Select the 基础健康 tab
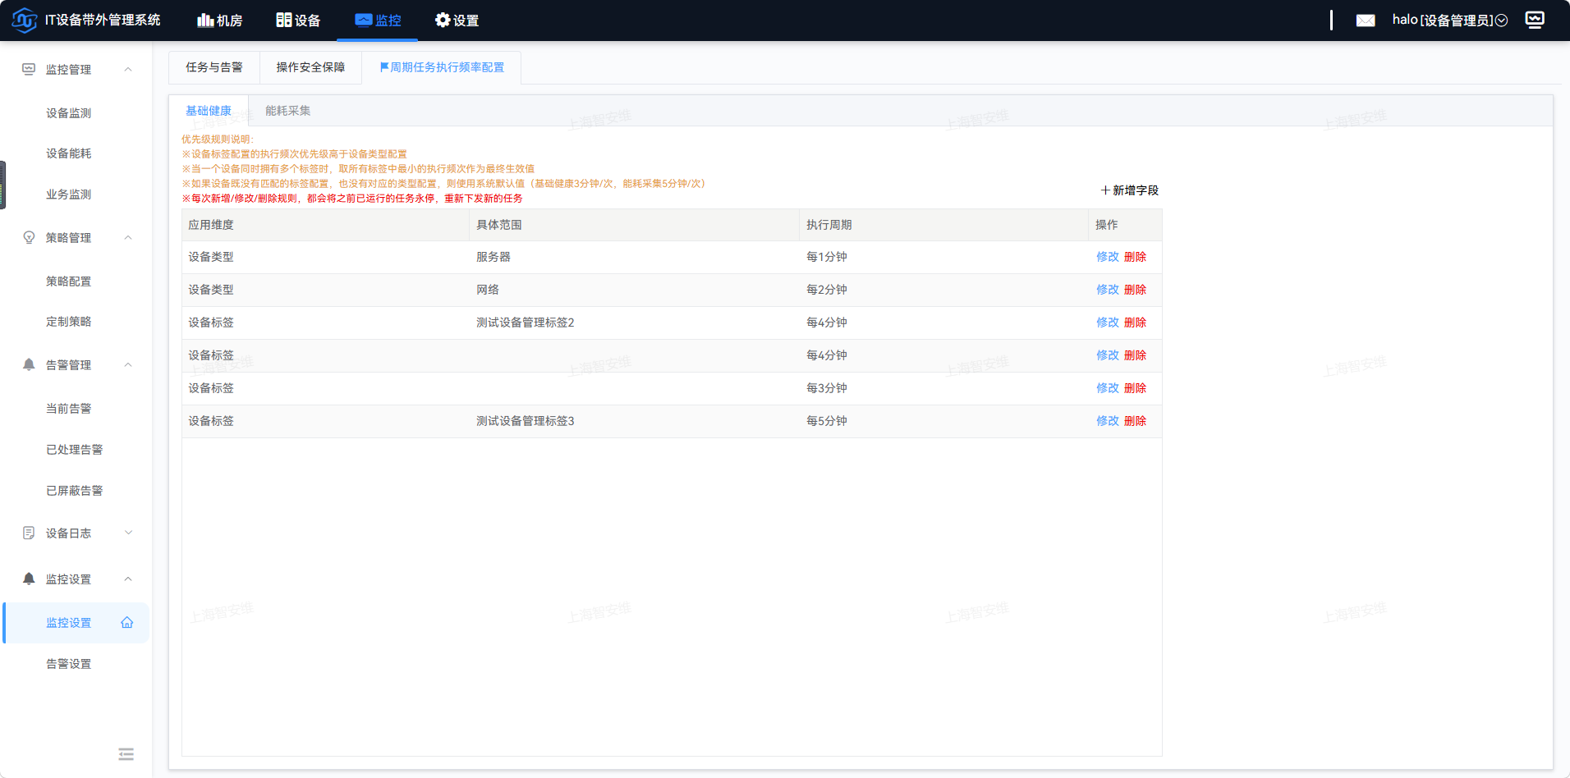This screenshot has width=1570, height=778. (209, 111)
